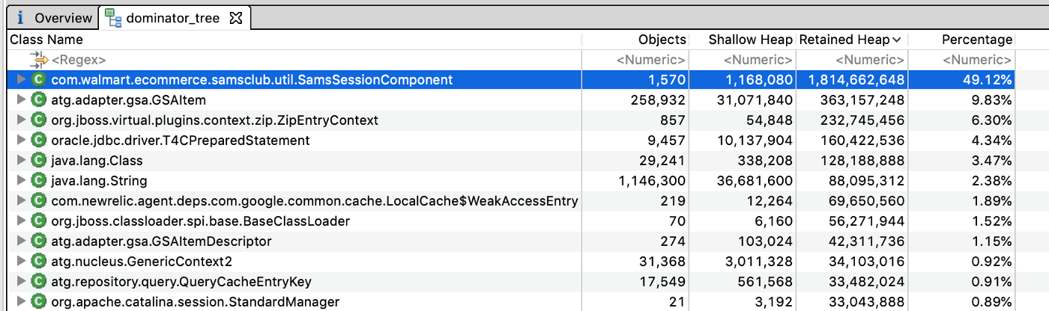This screenshot has width=1049, height=311.
Task: Select atg.nucleus.GenericContext2
Action: [142, 261]
